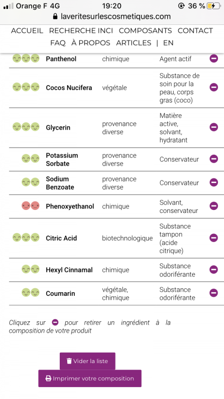The image size is (224, 399).
Task: Remove Citric Acid using the minus icon
Action: (x=214, y=238)
